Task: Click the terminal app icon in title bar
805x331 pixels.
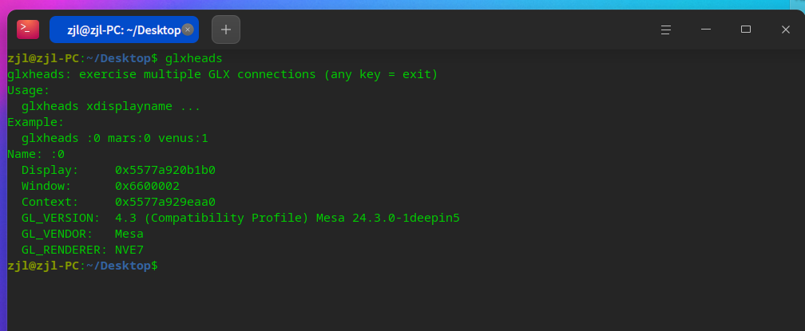Action: [28, 30]
